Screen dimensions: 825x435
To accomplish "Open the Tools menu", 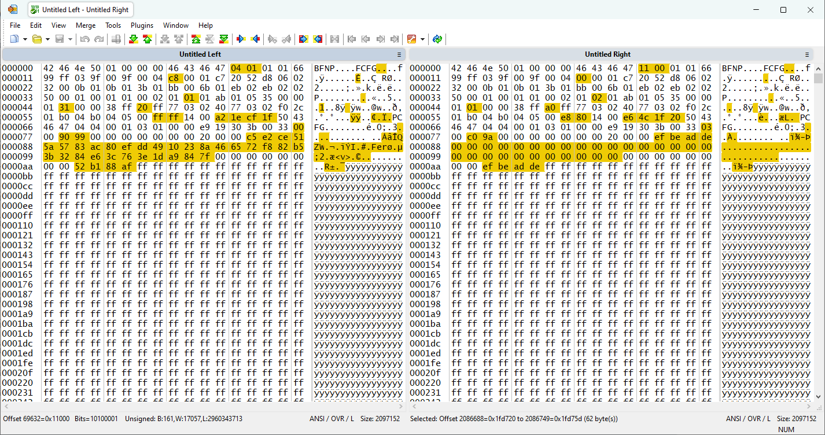I will 113,25.
